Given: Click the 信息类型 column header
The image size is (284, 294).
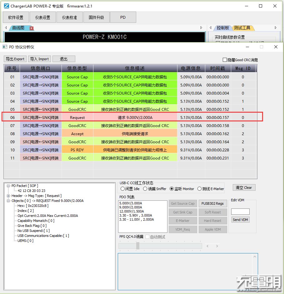Looking at the screenshot, I should point(77,68).
